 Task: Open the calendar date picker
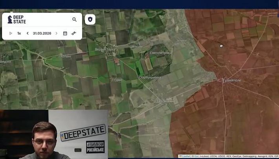65,33
